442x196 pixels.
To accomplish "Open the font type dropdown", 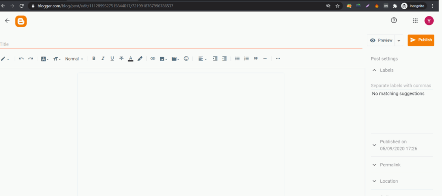I will tap(45, 59).
